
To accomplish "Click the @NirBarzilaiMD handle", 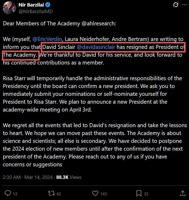I will click(36, 11).
